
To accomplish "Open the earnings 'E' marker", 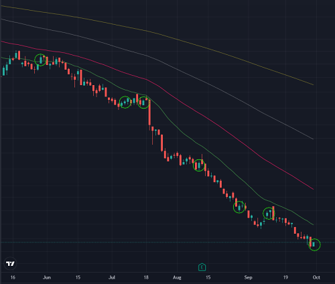I will tap(202, 267).
